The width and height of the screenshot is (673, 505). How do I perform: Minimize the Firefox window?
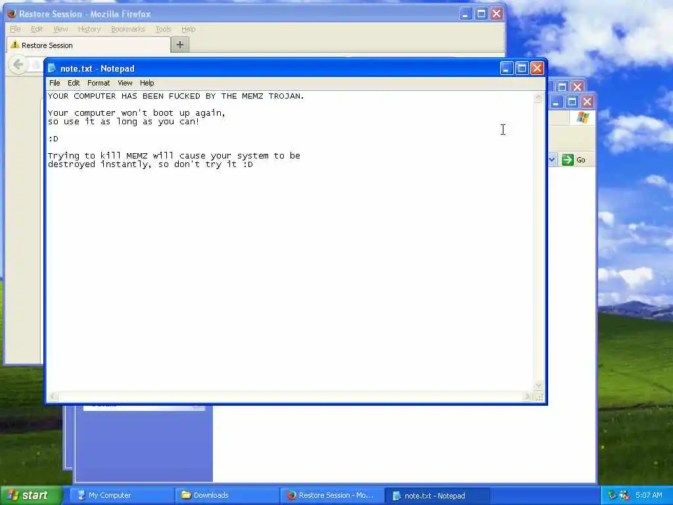pyautogui.click(x=466, y=14)
